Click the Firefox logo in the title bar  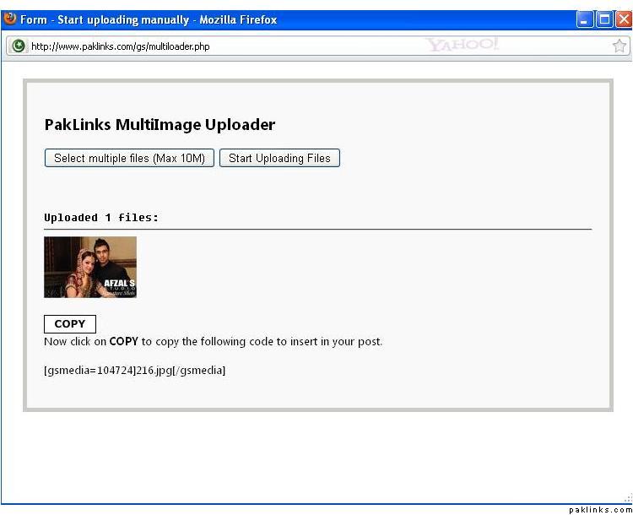[x=11, y=19]
